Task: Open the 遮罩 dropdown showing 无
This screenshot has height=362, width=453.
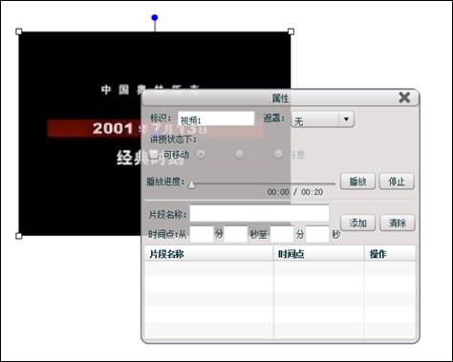Action: coord(322,120)
